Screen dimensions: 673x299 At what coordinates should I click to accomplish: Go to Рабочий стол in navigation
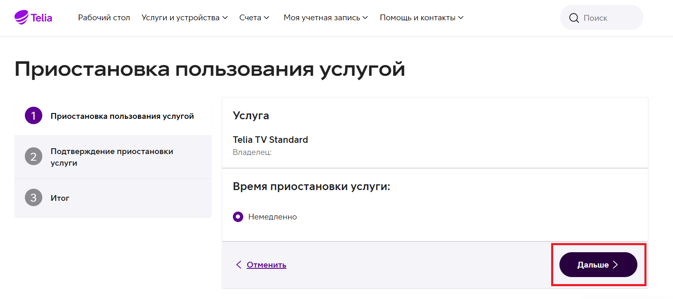pyautogui.click(x=104, y=18)
